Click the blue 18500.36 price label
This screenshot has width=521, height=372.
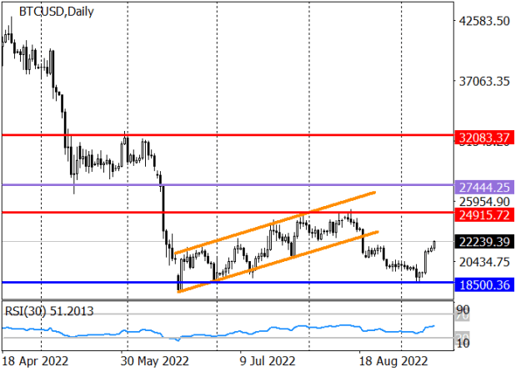pos(484,284)
